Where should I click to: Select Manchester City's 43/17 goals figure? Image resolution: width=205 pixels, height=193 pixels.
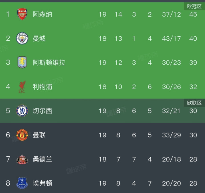[171, 38]
